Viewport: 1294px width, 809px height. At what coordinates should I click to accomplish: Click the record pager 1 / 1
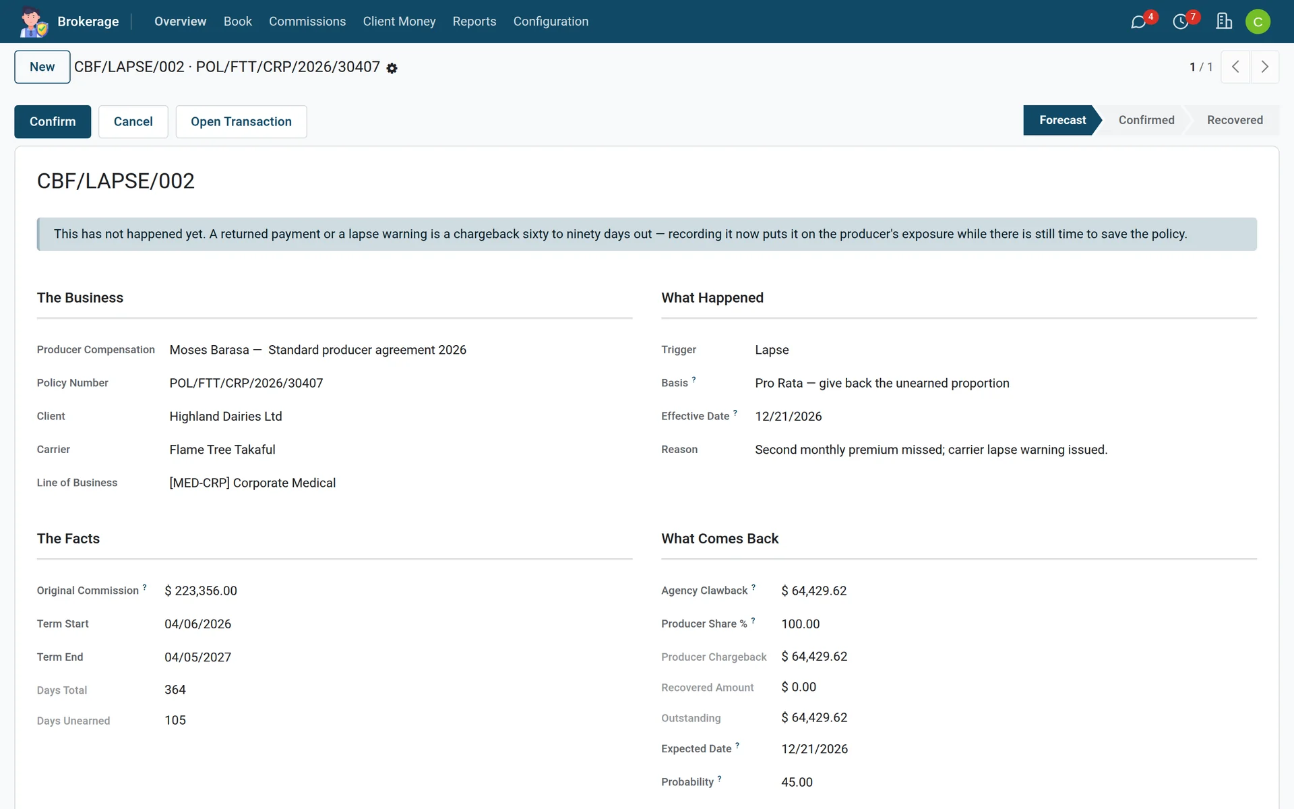(x=1201, y=67)
